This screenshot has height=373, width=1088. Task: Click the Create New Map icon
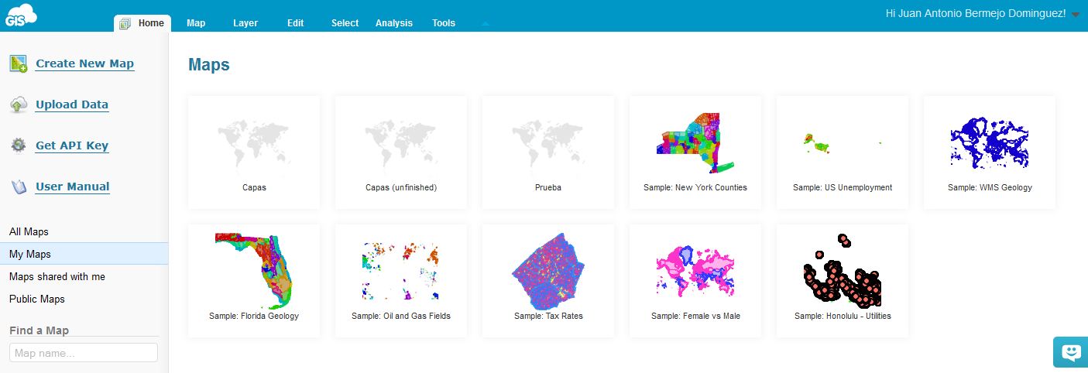click(19, 64)
